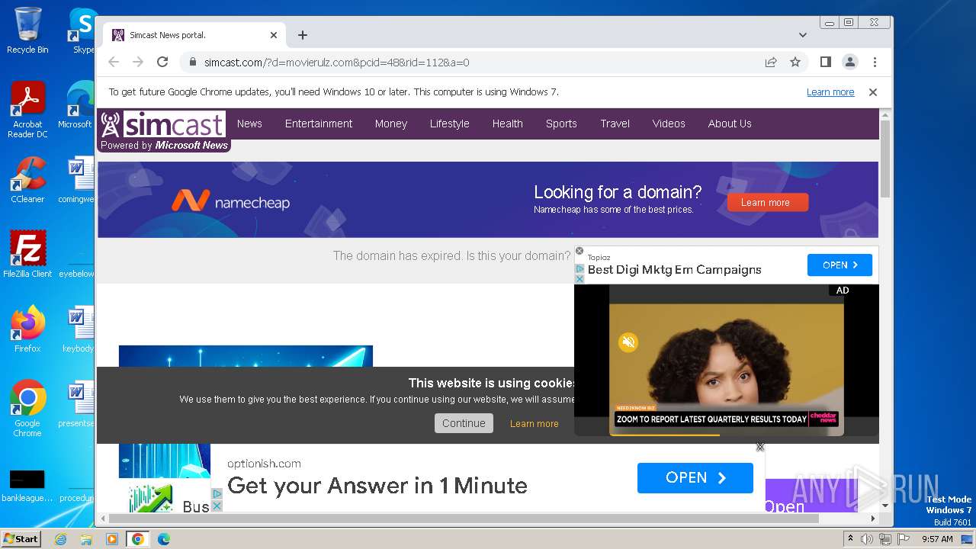
Task: Show hidden system tray icons
Action: (850, 539)
